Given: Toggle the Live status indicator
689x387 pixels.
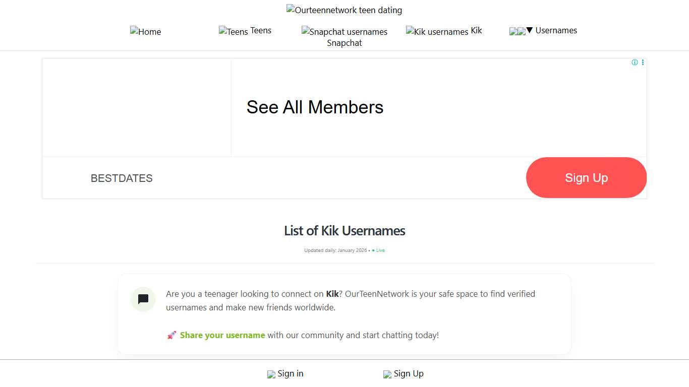Looking at the screenshot, I should tap(378, 250).
